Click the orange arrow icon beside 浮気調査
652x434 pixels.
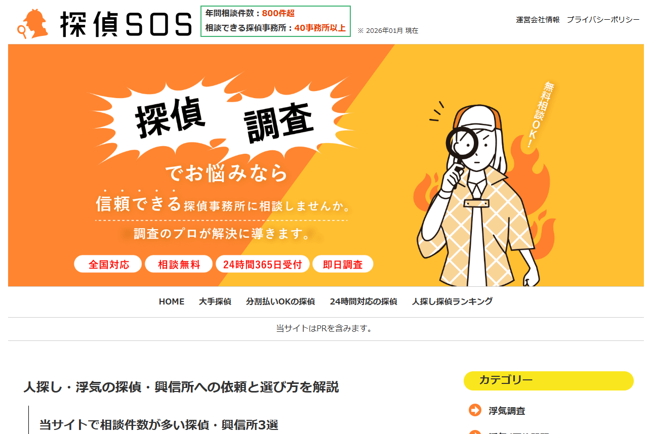pyautogui.click(x=475, y=410)
